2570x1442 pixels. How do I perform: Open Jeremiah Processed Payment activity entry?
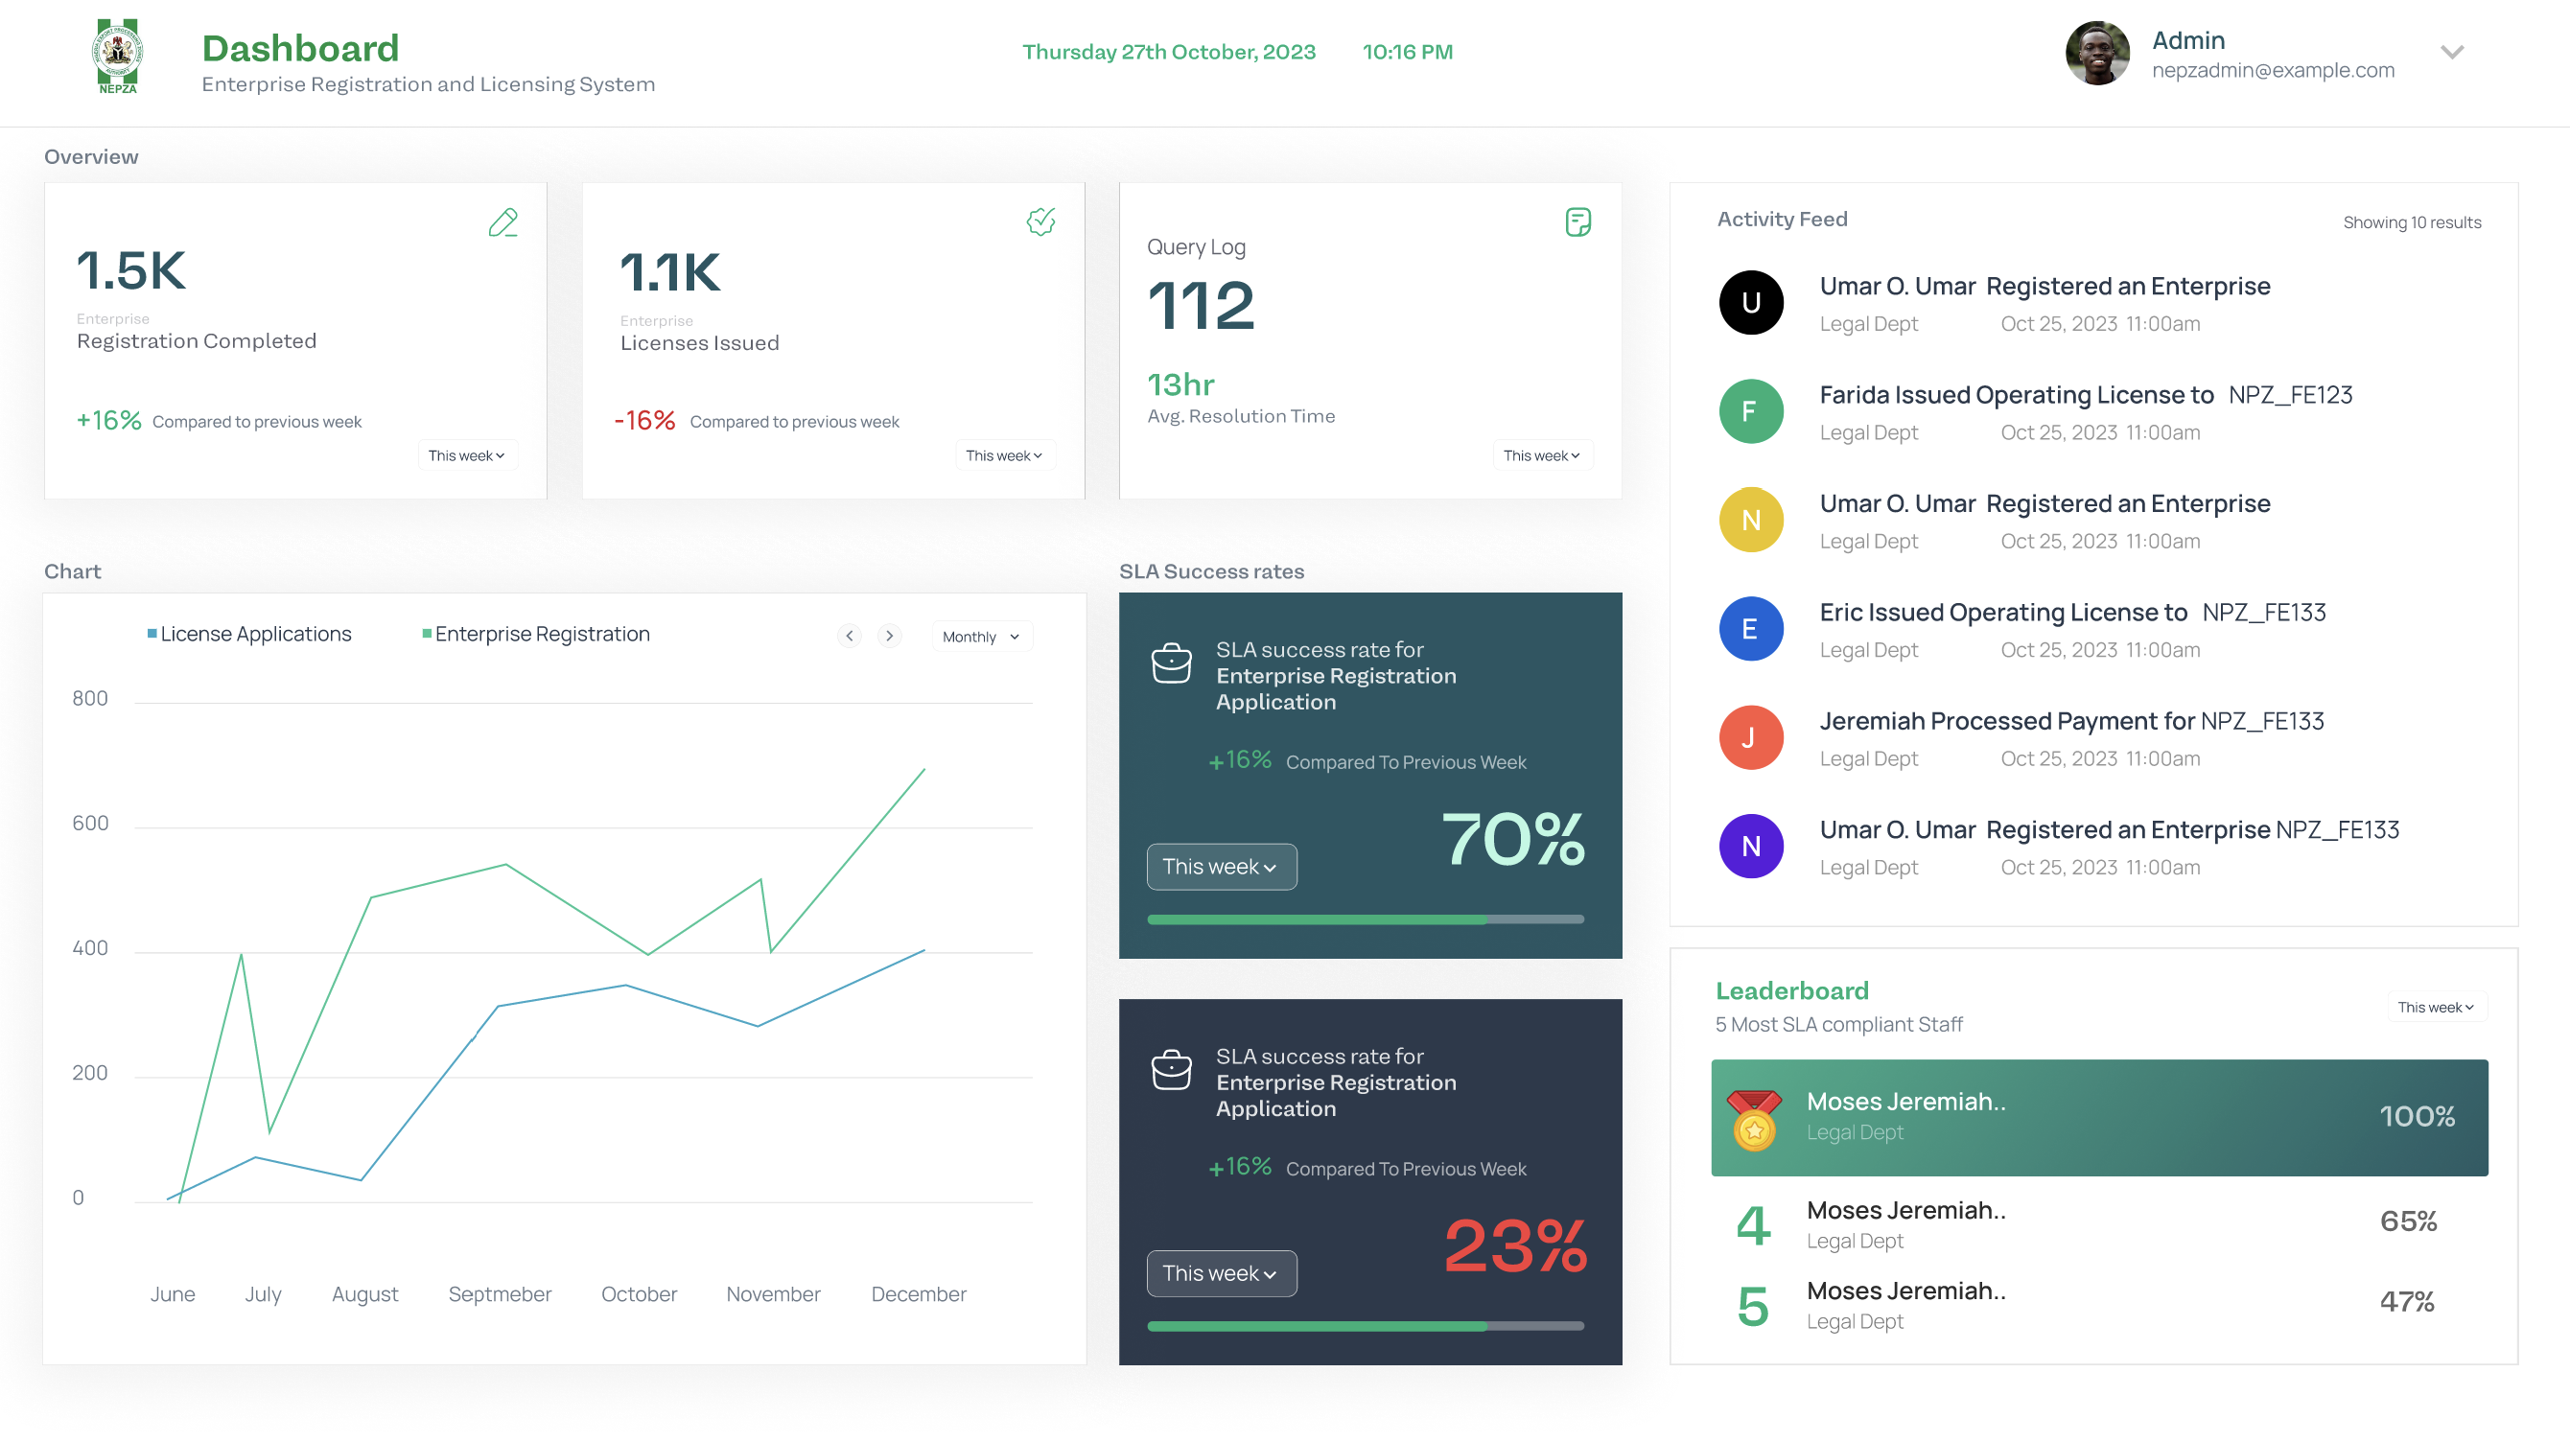click(2070, 722)
